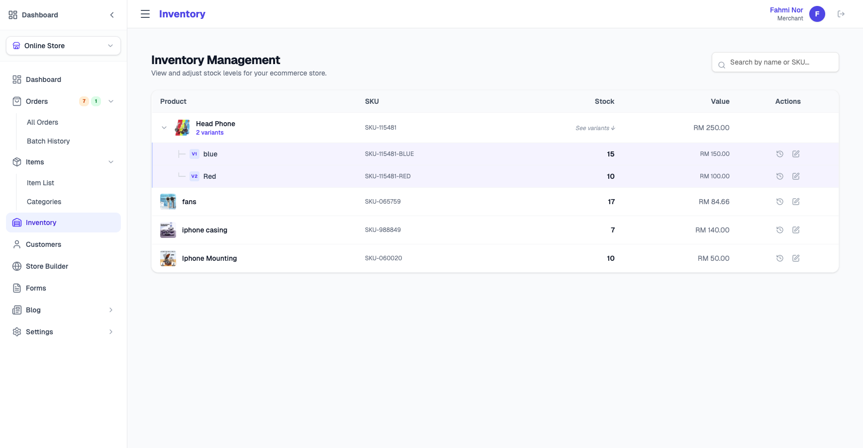Edit stock for iphone casing
This screenshot has width=863, height=448.
(796, 230)
